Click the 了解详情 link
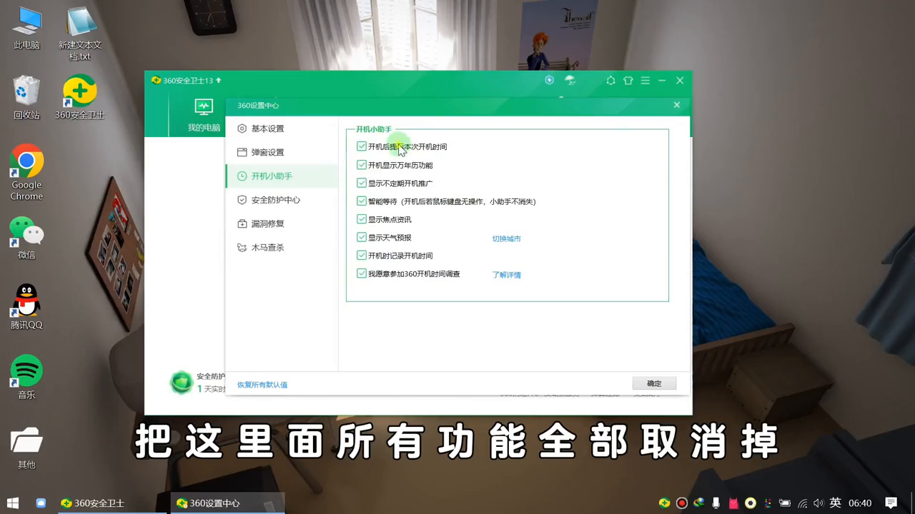 pyautogui.click(x=506, y=275)
